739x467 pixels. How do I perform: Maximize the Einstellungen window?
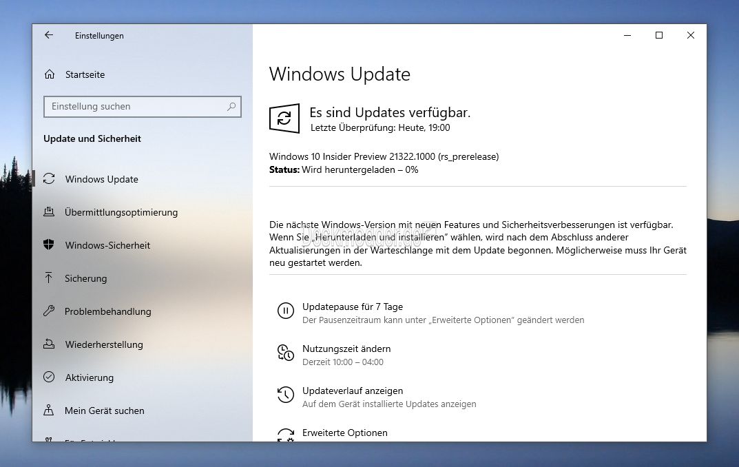659,35
